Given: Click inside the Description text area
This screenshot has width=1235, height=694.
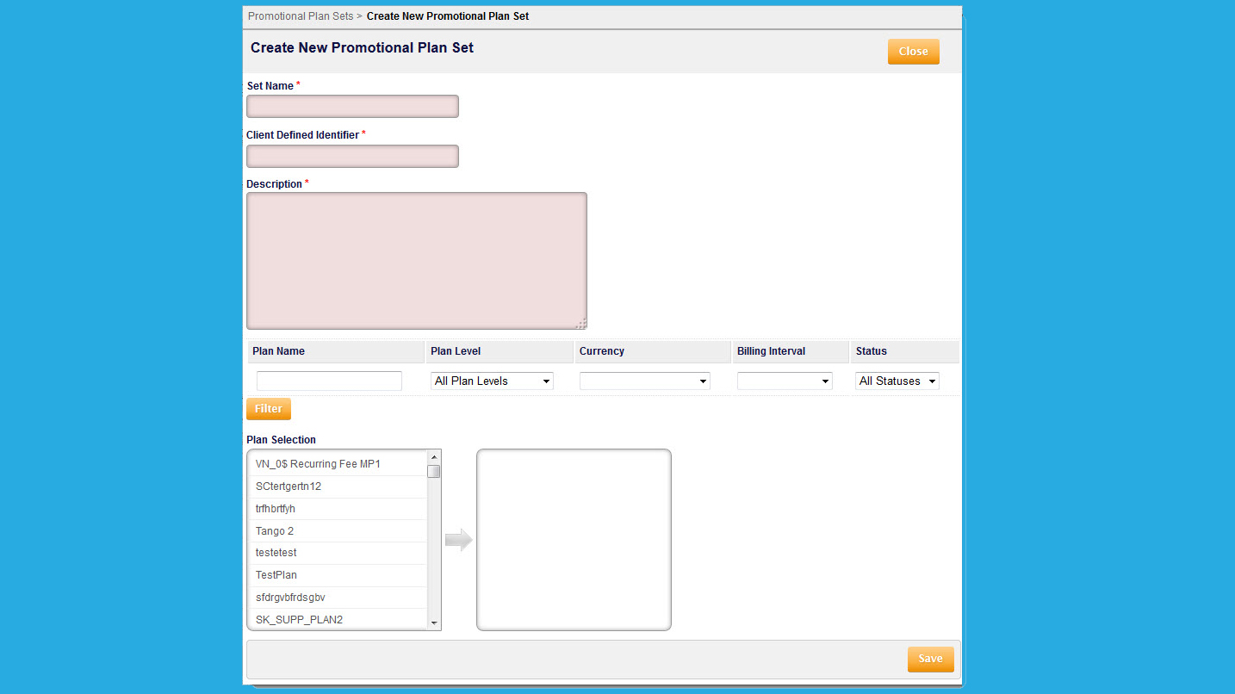Looking at the screenshot, I should pos(417,261).
